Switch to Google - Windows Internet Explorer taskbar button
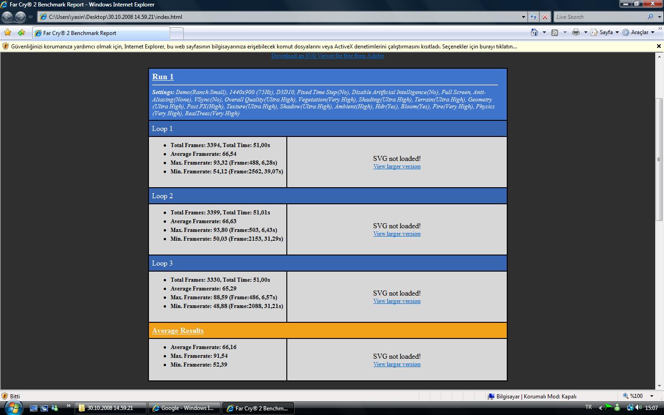 tap(184, 408)
